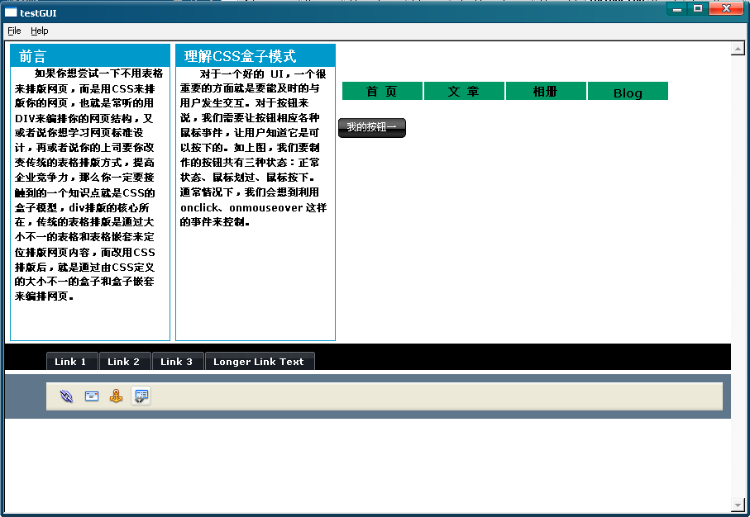750x517 pixels.
Task: Click the testGUI window title icon
Action: point(11,12)
